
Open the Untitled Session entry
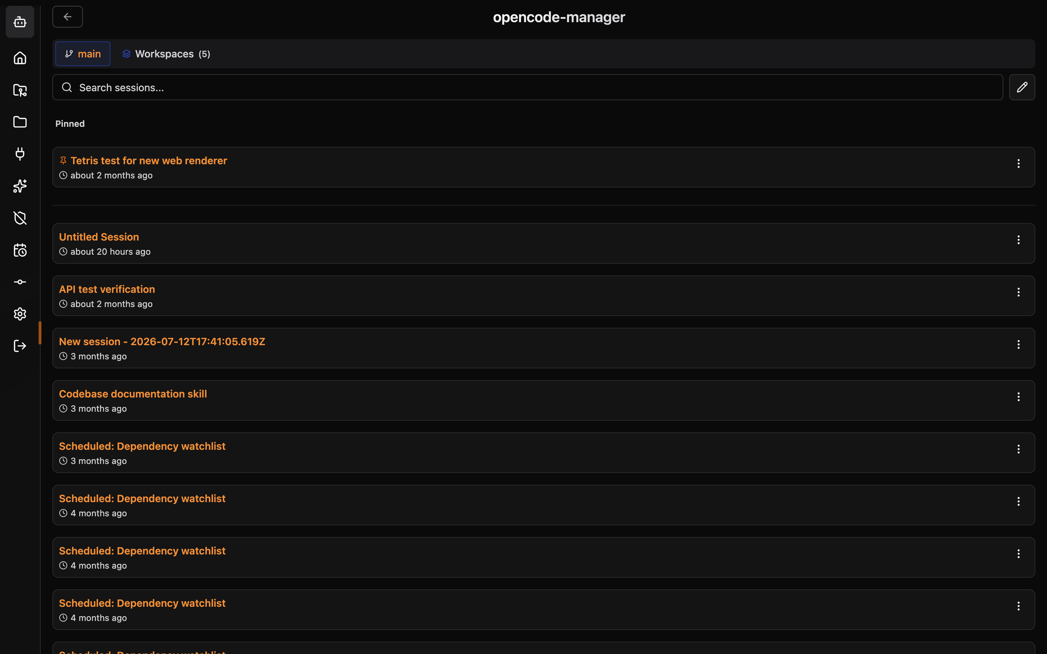tap(544, 243)
